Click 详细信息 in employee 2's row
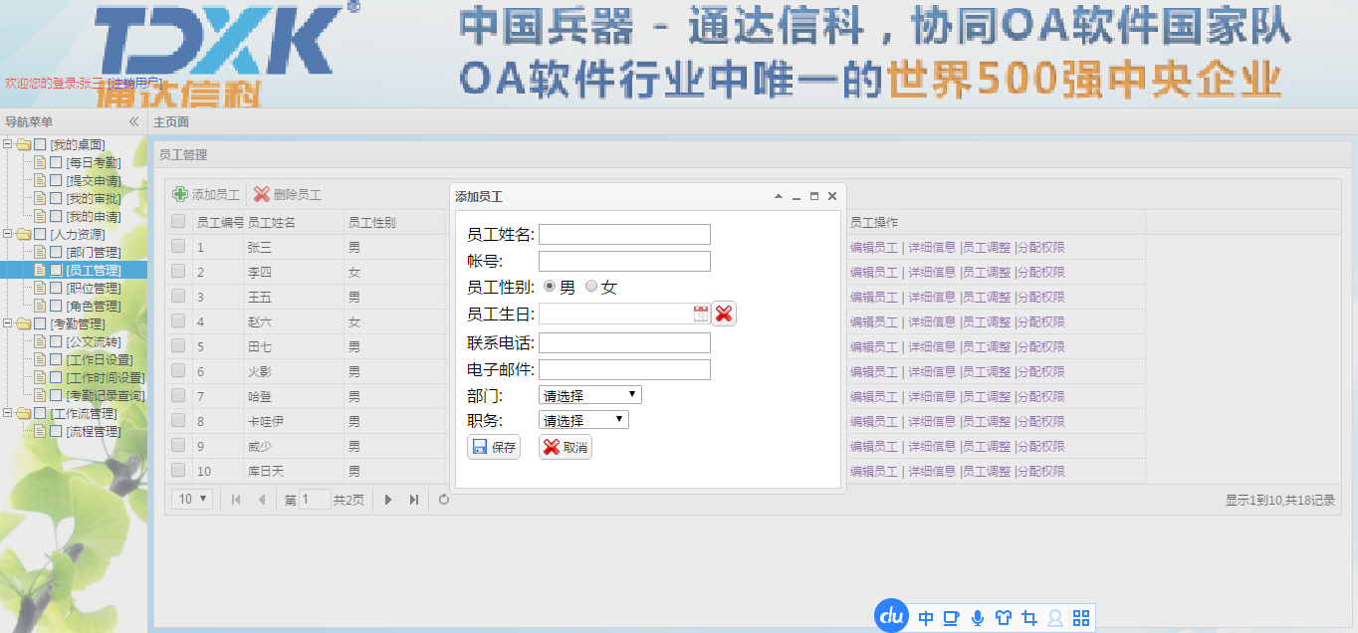Screen dimensions: 1358x633 pos(932,272)
